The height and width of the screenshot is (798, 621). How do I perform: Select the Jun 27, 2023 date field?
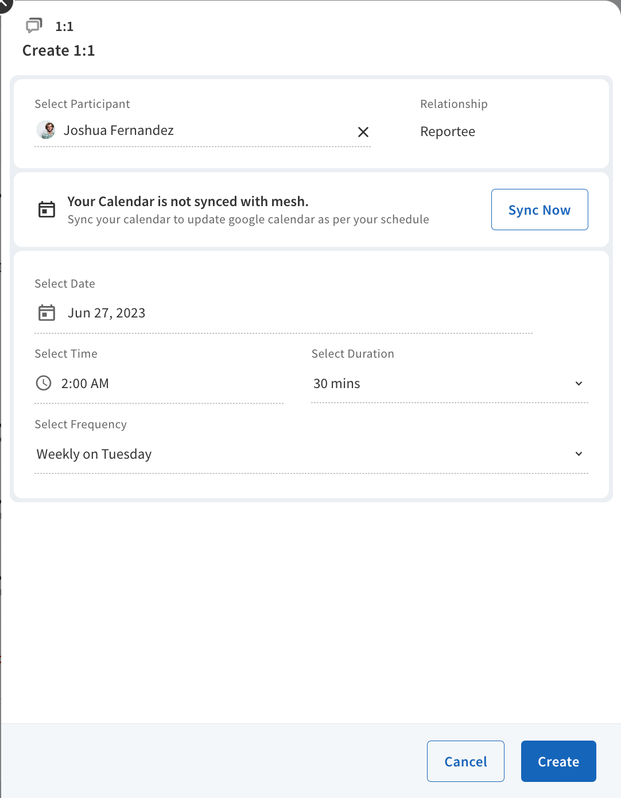click(284, 313)
